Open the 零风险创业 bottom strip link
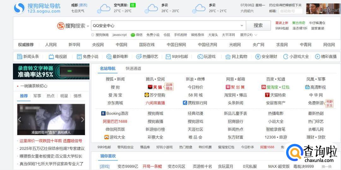This screenshot has height=170, width=341. tap(125, 147)
